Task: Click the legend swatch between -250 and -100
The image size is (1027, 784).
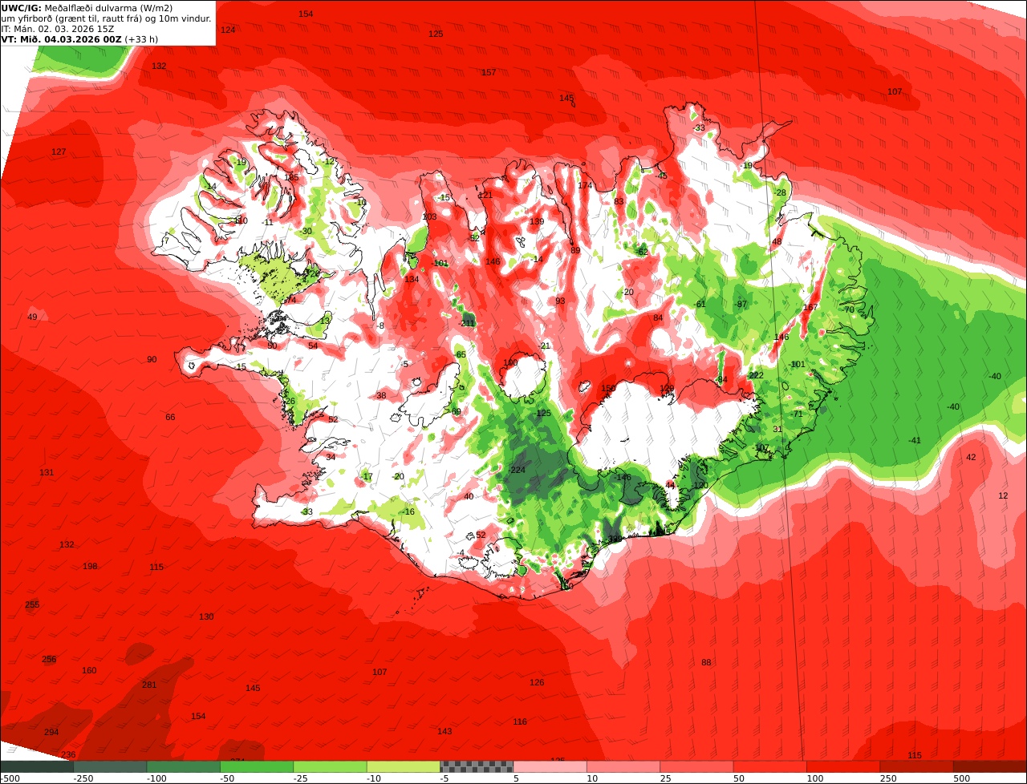Action: point(111,766)
